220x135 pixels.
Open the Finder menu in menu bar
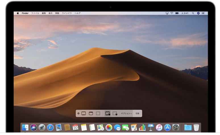coord(25,13)
